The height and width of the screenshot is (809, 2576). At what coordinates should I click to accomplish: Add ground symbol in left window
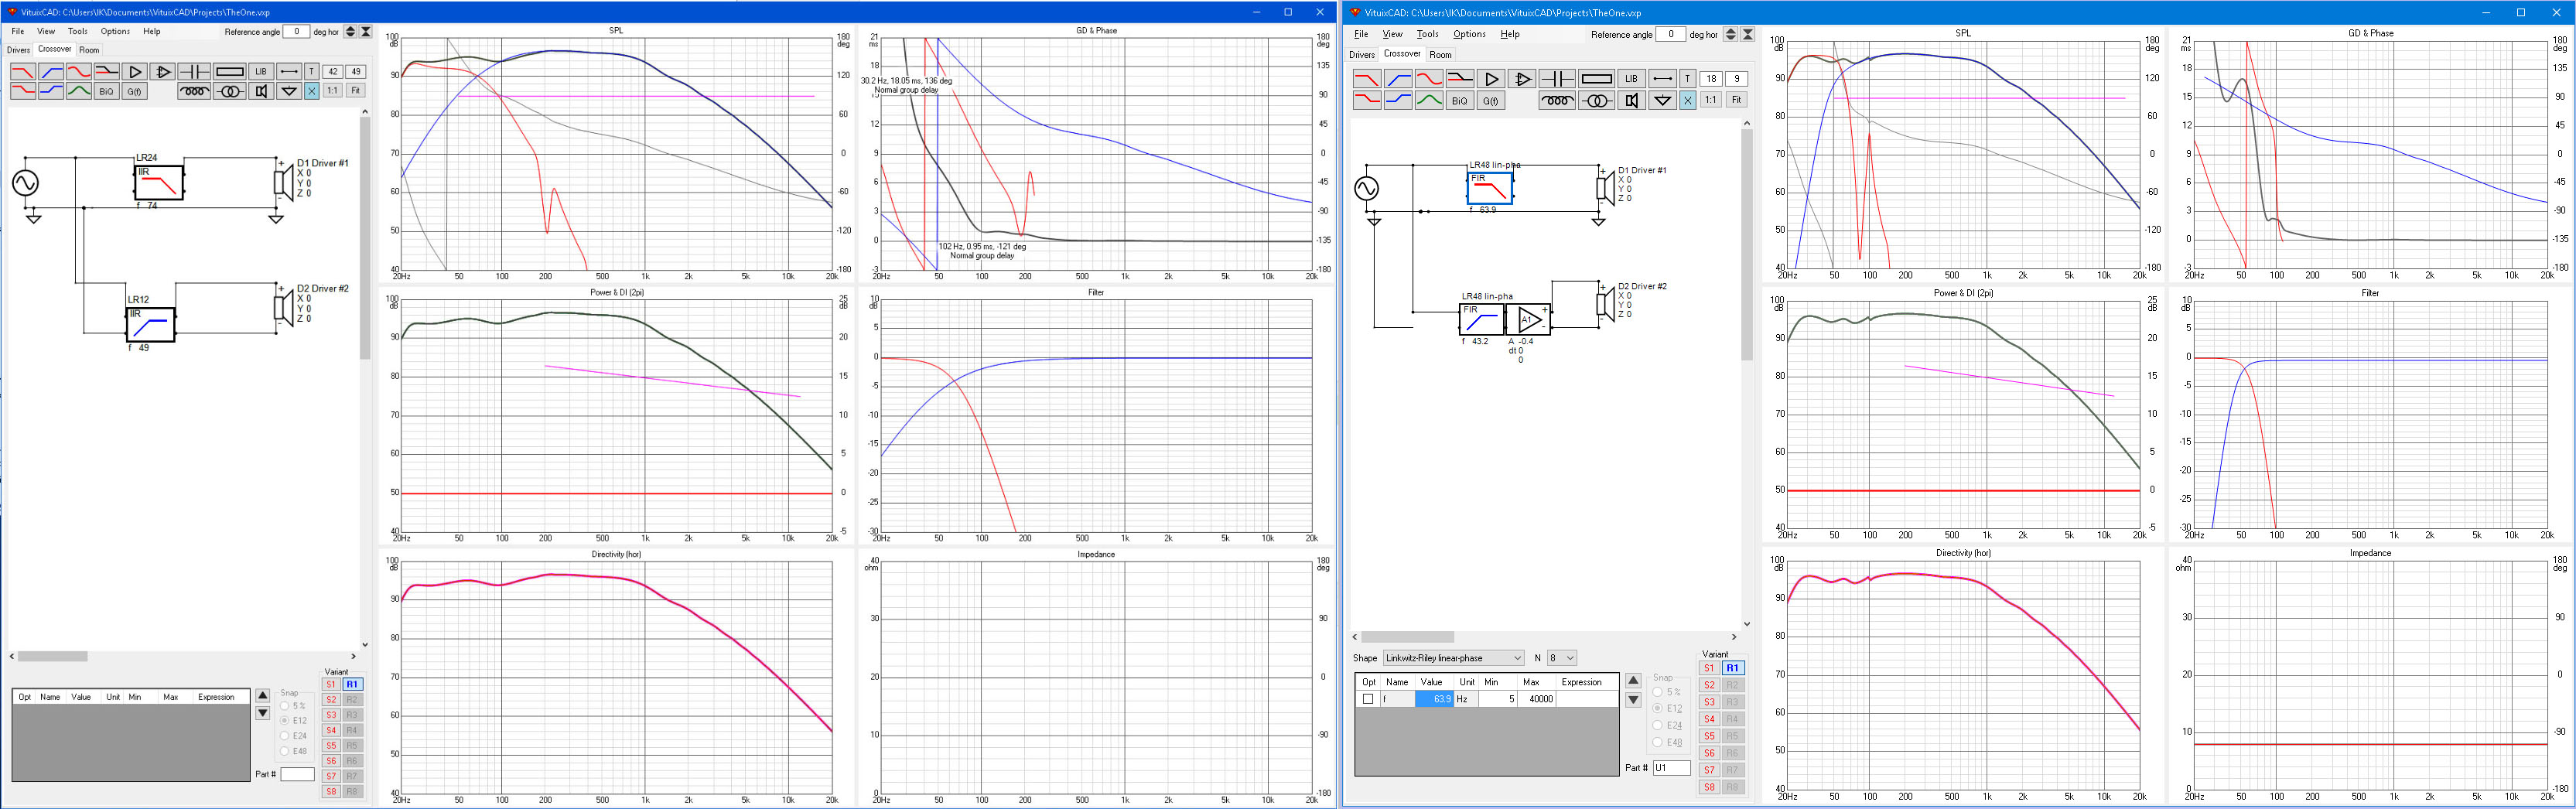click(289, 91)
